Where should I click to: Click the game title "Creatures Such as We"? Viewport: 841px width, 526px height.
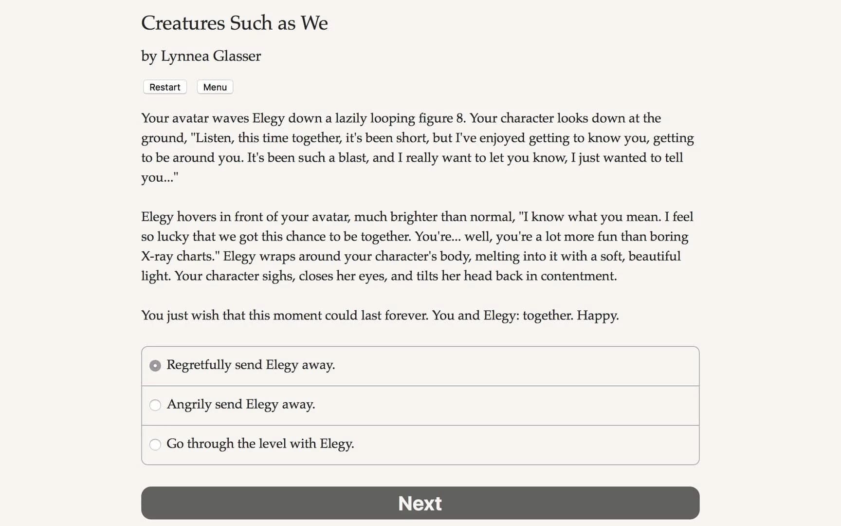point(235,23)
